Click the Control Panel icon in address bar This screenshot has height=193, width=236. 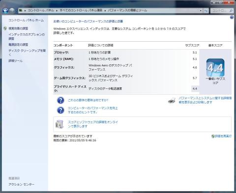(21, 10)
